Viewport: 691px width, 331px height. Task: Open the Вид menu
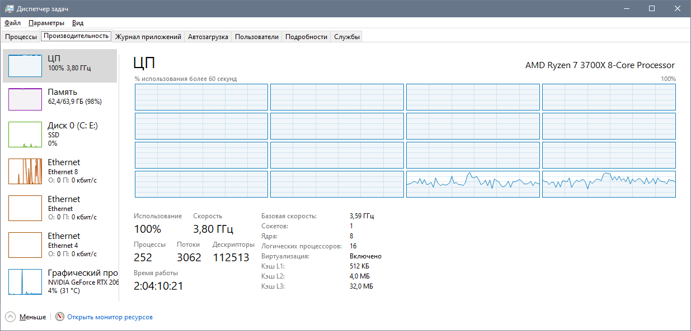[x=78, y=23]
